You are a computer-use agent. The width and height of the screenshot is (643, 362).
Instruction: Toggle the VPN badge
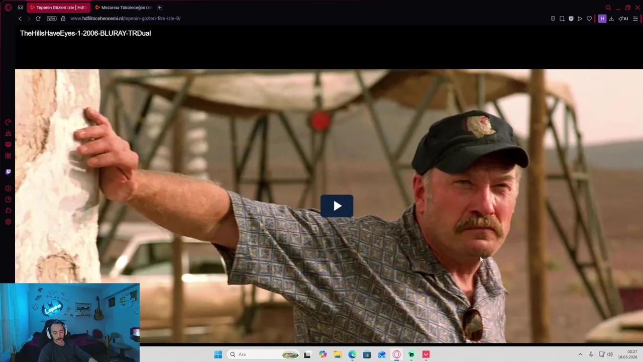(x=51, y=19)
